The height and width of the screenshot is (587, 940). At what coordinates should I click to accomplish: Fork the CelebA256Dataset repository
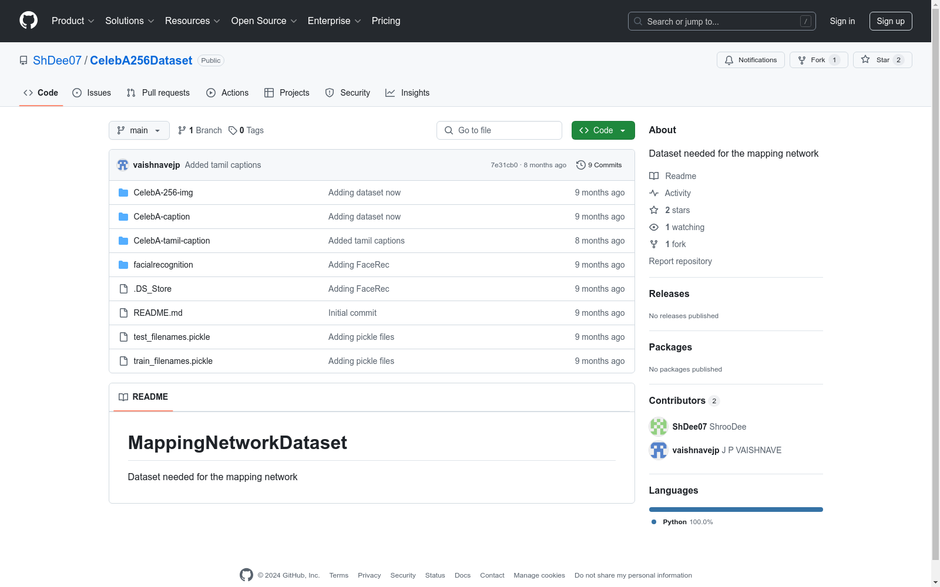(x=819, y=60)
